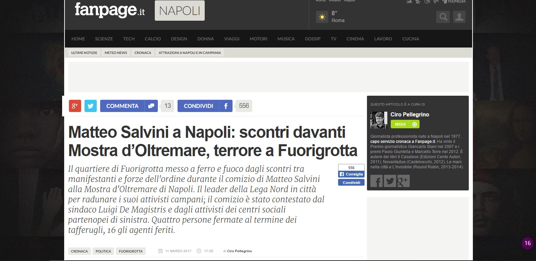Click the clock icon by 17:25

coord(199,251)
